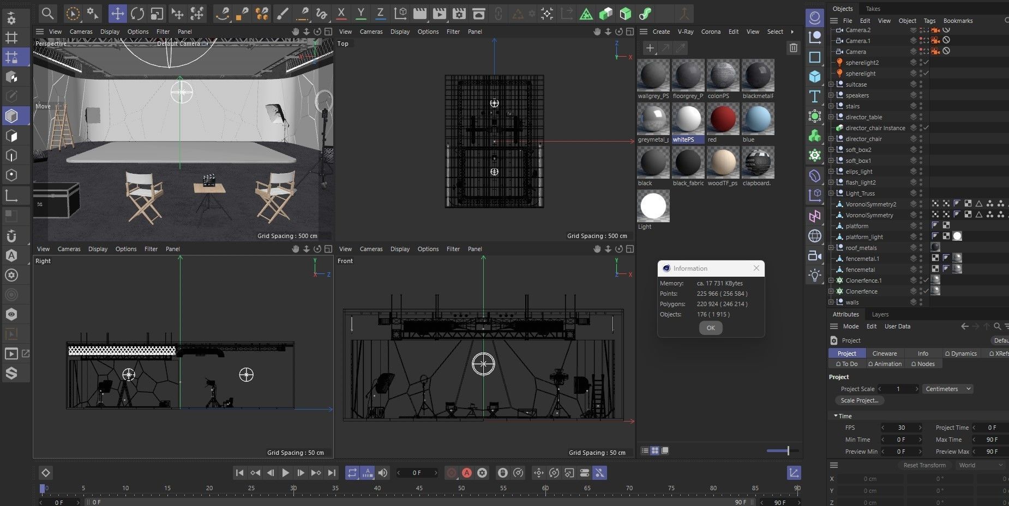Expand the suitcase object tree

coord(831,84)
